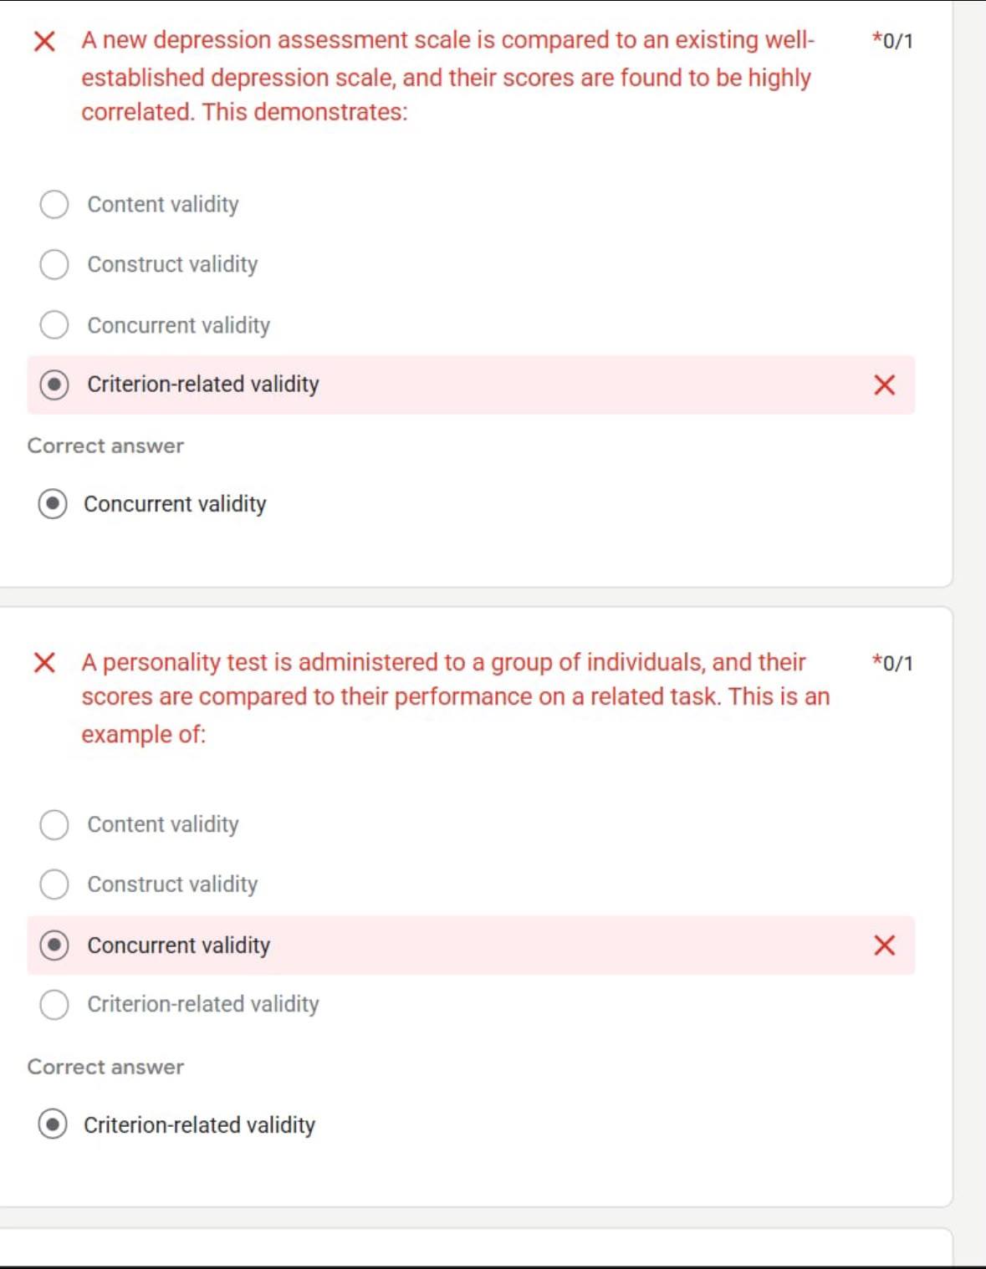
Task: Click the wrong-answer X on Criterion-related validity row
Action: (x=884, y=385)
